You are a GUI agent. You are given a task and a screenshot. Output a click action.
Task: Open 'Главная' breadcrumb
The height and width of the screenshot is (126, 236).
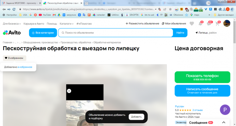[7, 43]
